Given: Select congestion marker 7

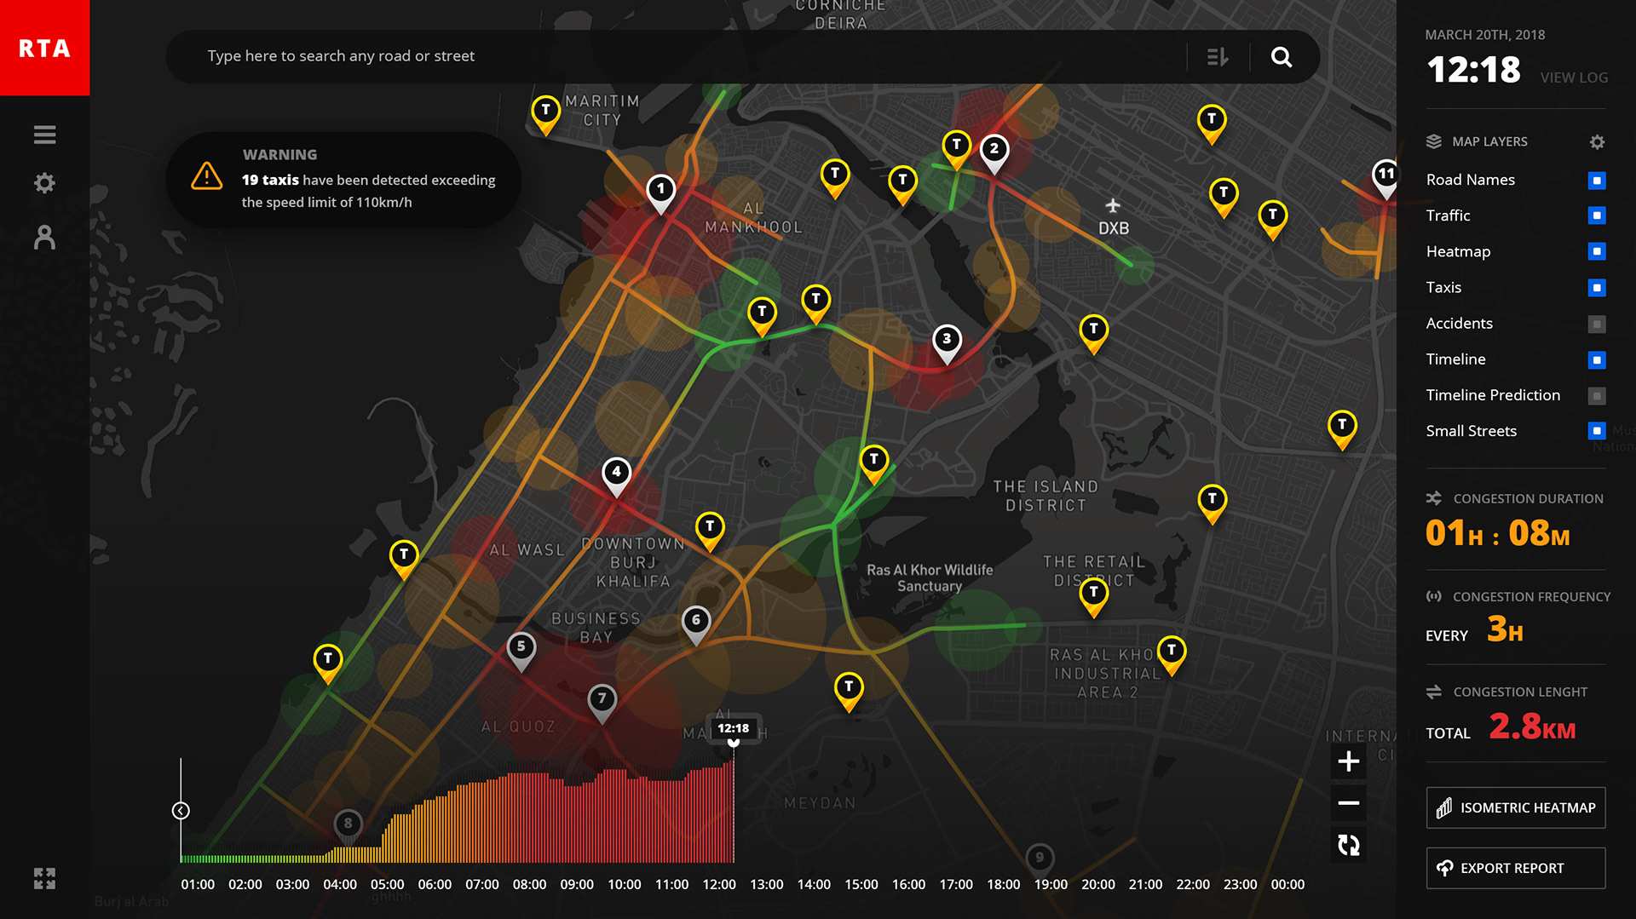Looking at the screenshot, I should [602, 703].
